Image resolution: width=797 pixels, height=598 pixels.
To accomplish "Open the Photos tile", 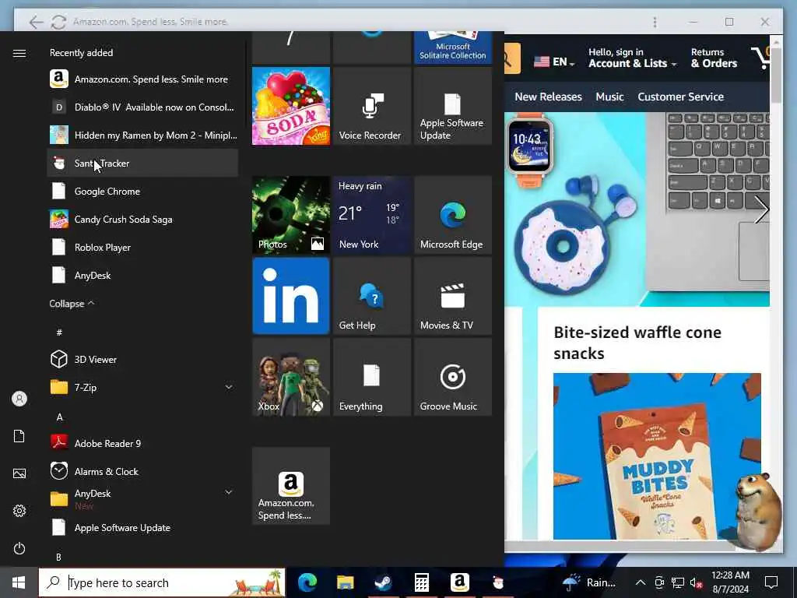I will pos(291,215).
